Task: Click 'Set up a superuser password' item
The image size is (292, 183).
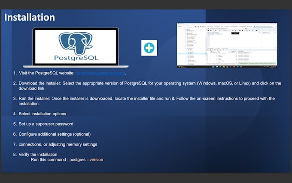Action: pyautogui.click(x=46, y=124)
